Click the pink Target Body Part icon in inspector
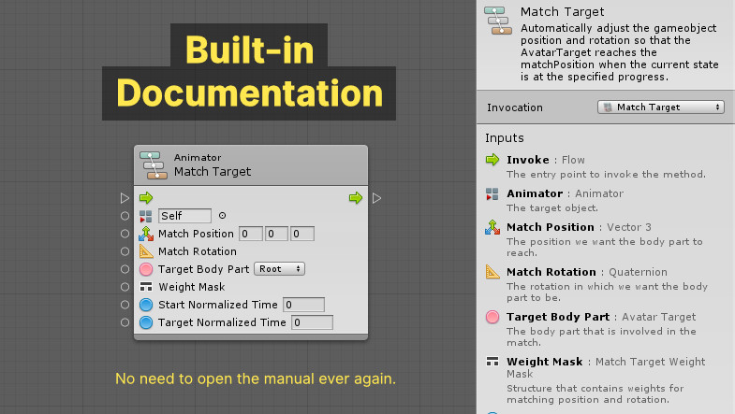The height and width of the screenshot is (414, 735). point(492,317)
